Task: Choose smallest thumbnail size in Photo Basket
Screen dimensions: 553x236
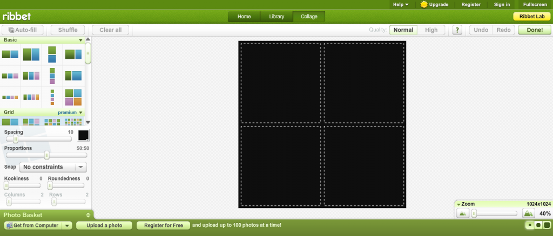Action: [x=530, y=225]
